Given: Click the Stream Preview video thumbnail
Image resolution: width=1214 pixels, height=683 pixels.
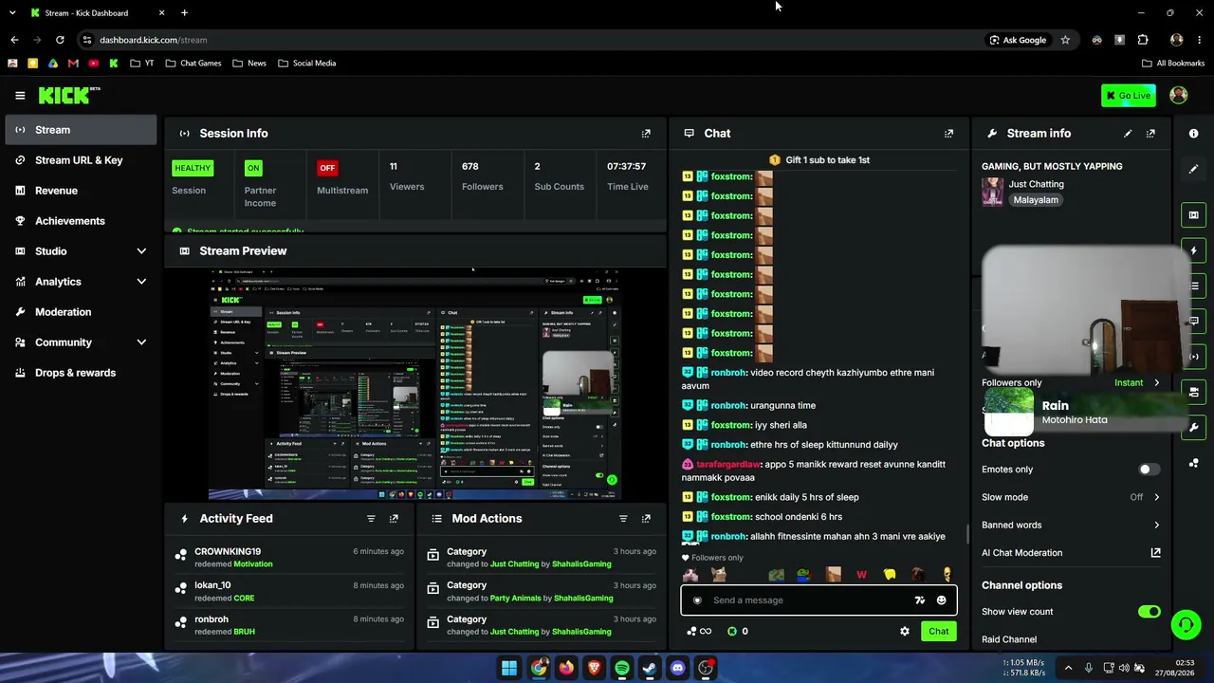Looking at the screenshot, I should 415,383.
